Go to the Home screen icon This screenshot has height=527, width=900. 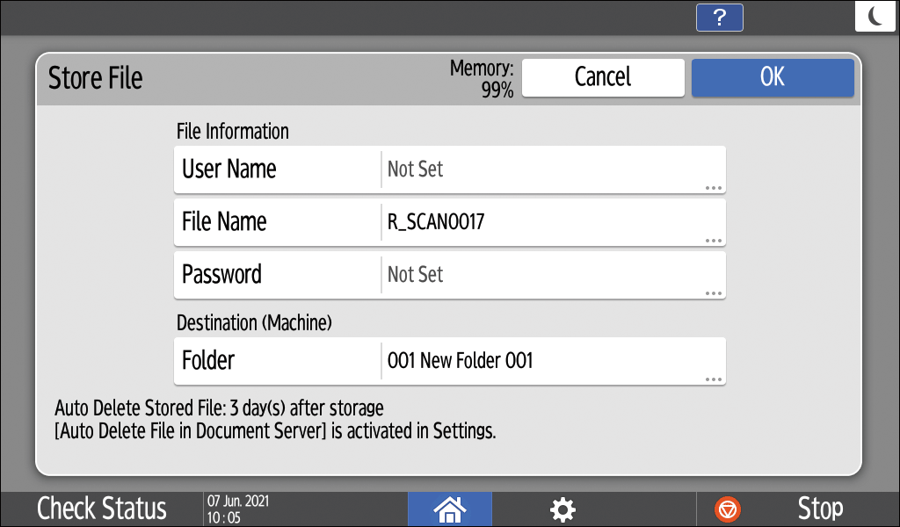(x=449, y=509)
